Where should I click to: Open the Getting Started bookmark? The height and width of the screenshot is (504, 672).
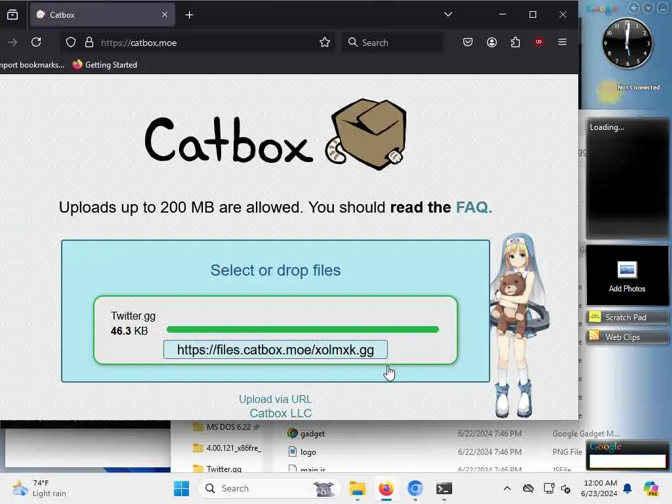coord(105,65)
